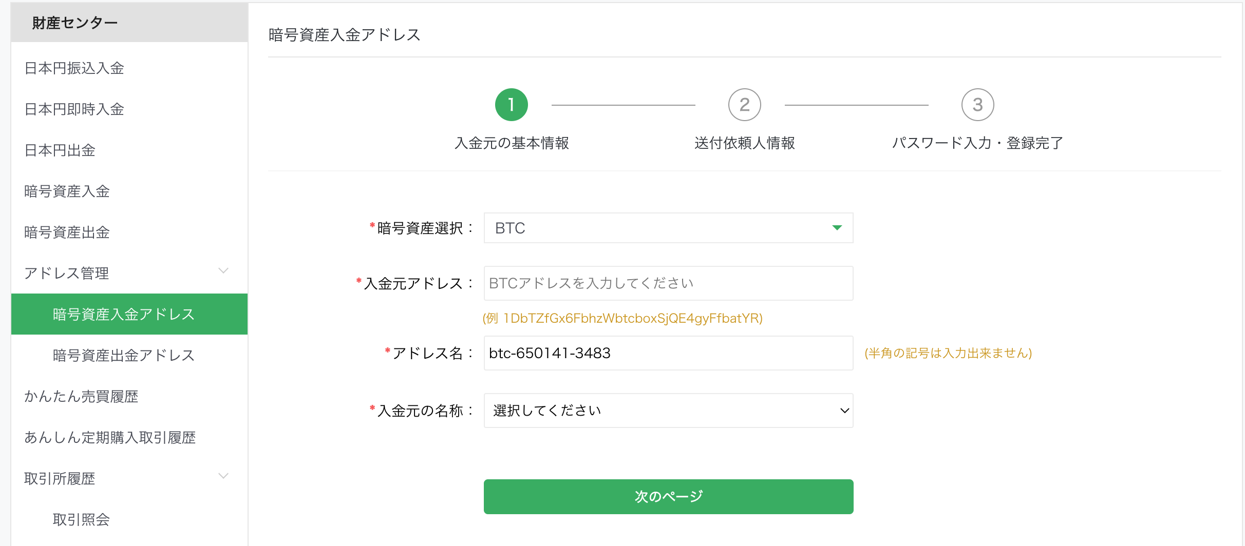Viewport: 1245px width, 546px height.
Task: Go to 暗号資産入金 page
Action: (x=67, y=191)
